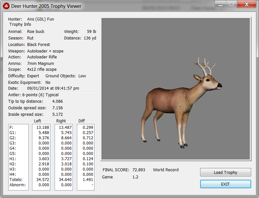Viewport: 259px width, 198px height.
Task: Click the Totals value in the Diff column
Action: pyautogui.click(x=88, y=179)
